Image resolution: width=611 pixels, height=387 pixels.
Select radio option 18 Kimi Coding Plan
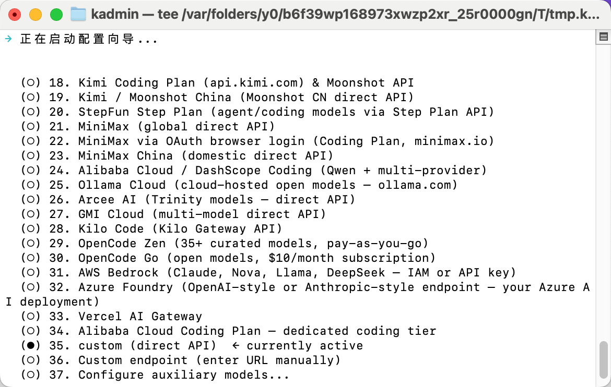(x=31, y=82)
